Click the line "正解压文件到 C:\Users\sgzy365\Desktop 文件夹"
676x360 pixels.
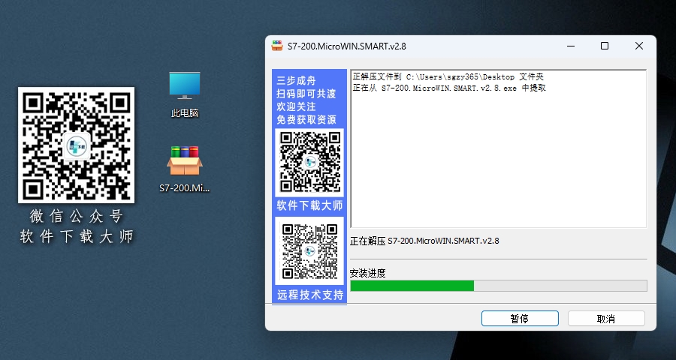point(448,77)
